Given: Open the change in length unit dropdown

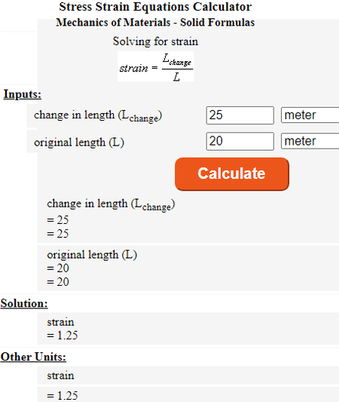Looking at the screenshot, I should coord(310,115).
